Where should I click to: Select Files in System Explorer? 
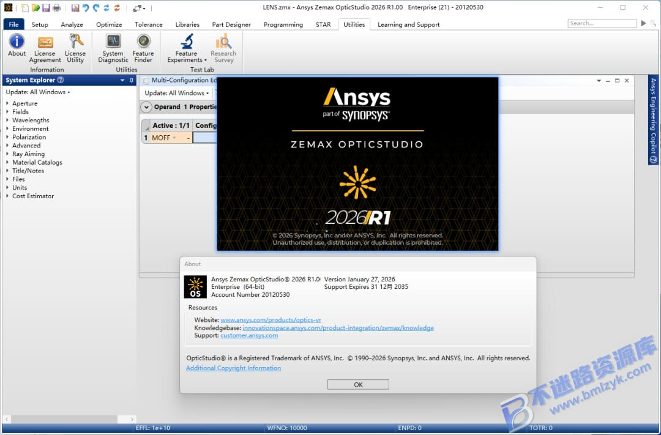[x=18, y=179]
